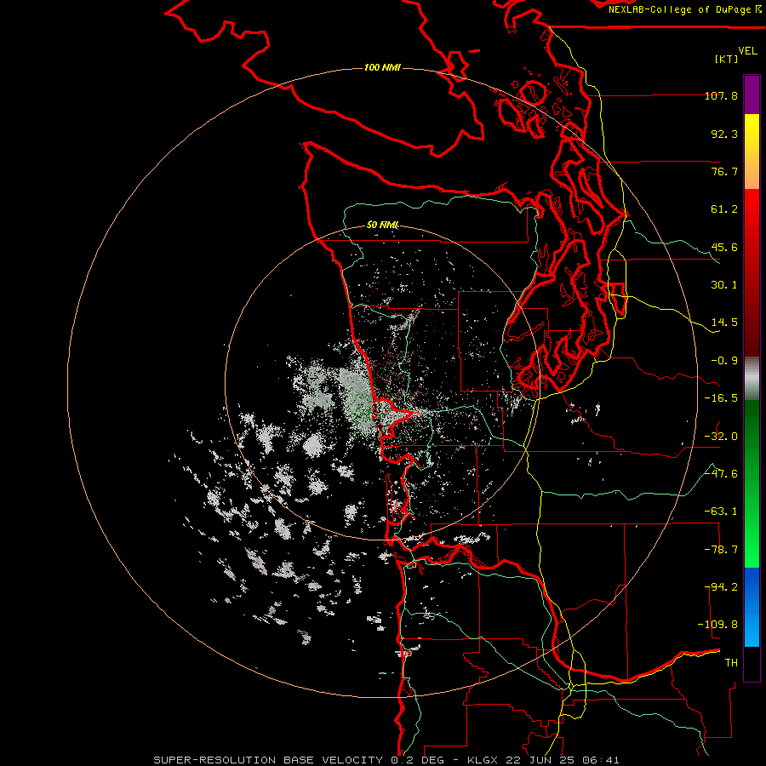Image resolution: width=766 pixels, height=766 pixels.
Task: Click the 76.7 legend value
Action: point(724,171)
